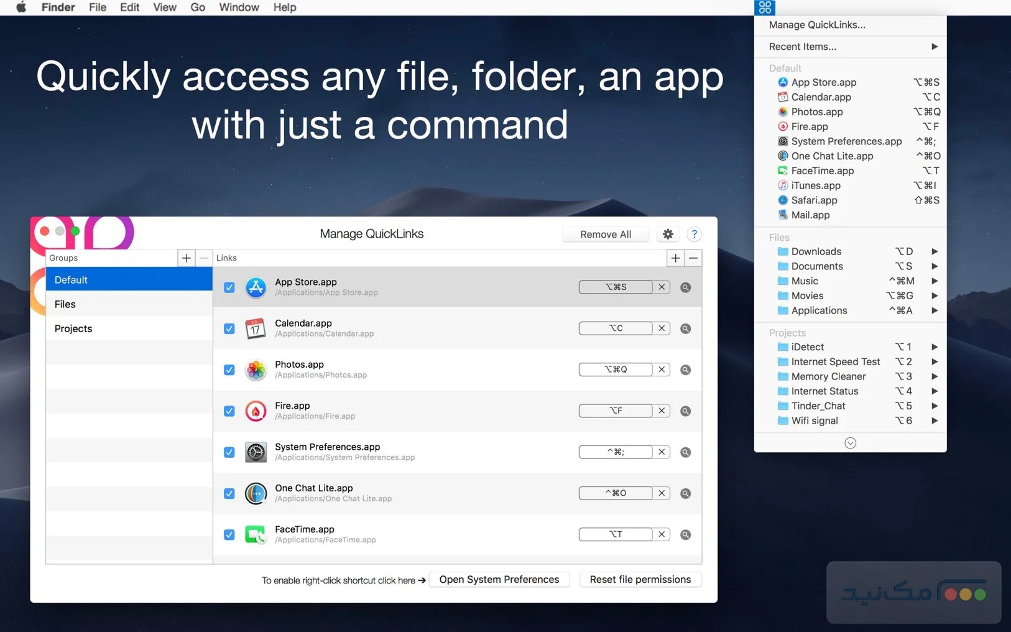Uncheck the Fire.app checkbox
Screen dimensions: 1011x632
pyautogui.click(x=229, y=411)
